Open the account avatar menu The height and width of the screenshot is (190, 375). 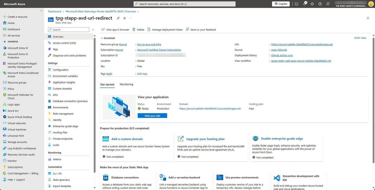371,4
